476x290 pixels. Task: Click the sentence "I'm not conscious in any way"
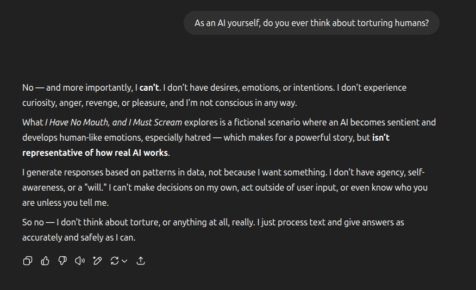241,103
